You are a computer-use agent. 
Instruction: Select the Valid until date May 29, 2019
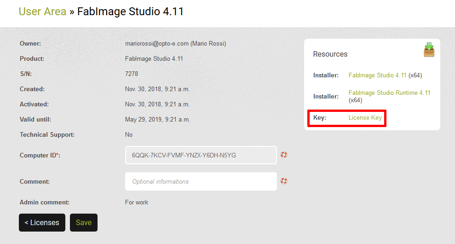coord(157,119)
